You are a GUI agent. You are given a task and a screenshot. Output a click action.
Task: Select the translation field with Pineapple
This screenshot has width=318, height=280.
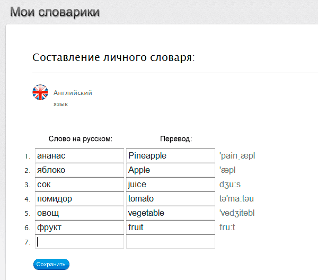tap(170, 156)
